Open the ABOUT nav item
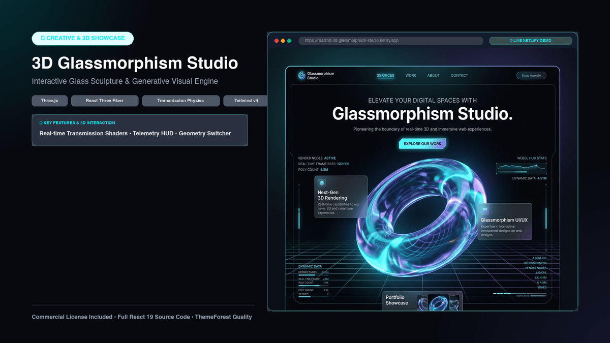Screen dimensions: 610x343 point(434,76)
